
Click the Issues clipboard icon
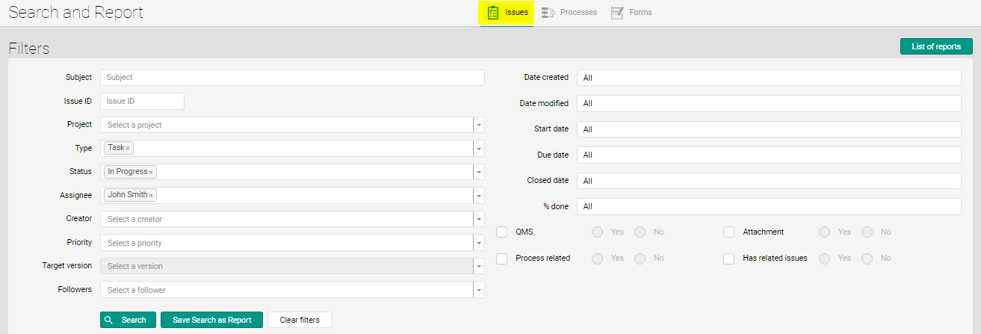coord(493,13)
